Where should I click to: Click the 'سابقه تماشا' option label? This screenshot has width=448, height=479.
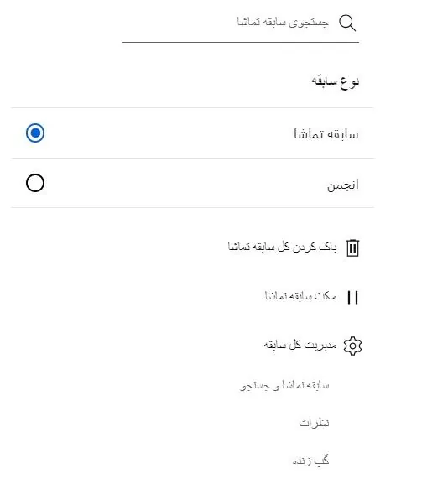coord(326,134)
